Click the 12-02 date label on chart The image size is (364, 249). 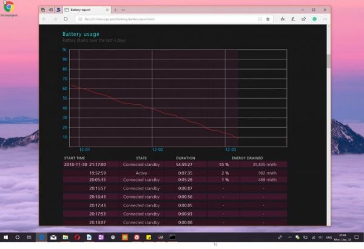click(157, 150)
